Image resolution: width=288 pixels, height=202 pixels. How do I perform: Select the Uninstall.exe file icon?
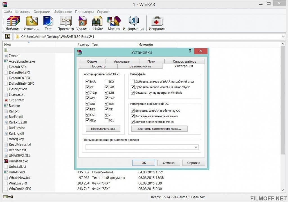click(x=6, y=161)
